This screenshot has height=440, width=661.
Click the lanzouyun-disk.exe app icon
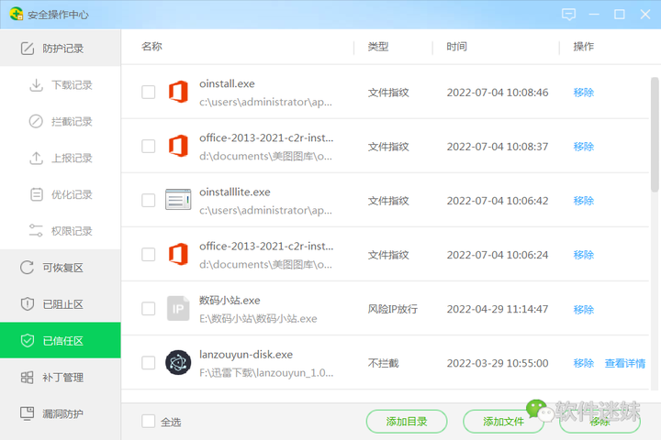point(178,362)
